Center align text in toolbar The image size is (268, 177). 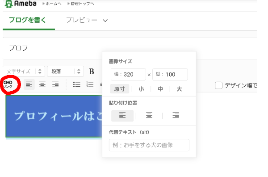(42, 84)
